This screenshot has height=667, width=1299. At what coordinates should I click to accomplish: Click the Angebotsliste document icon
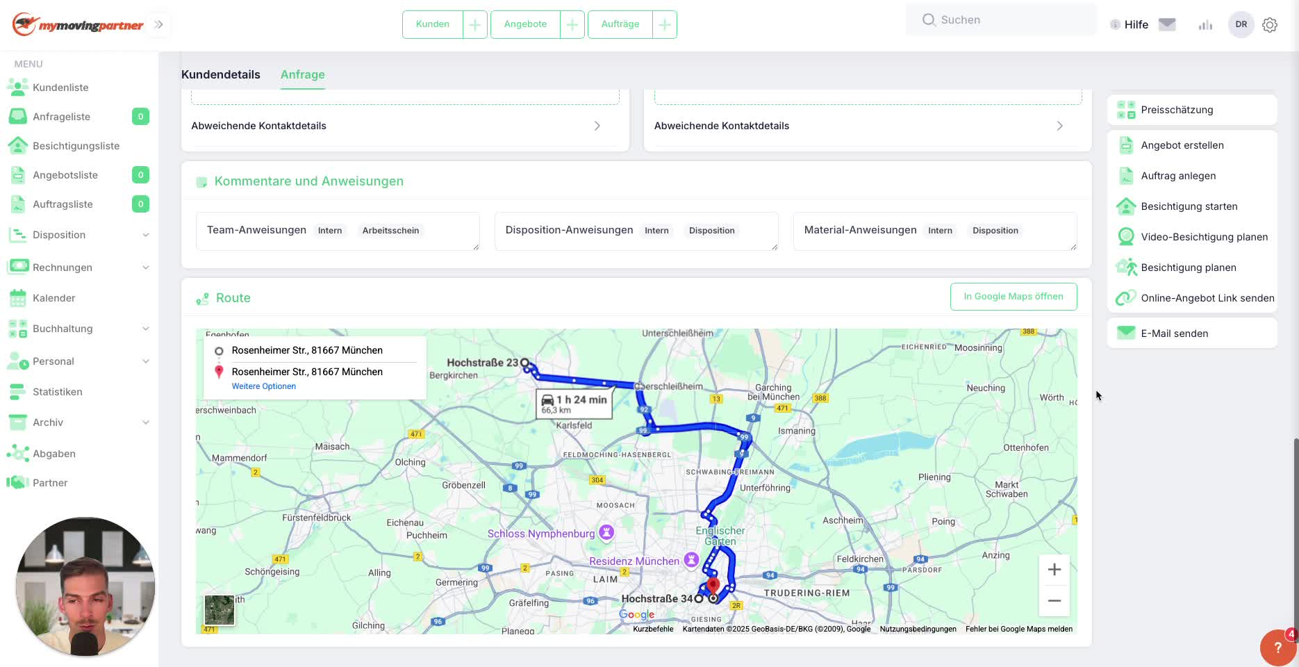(x=18, y=174)
